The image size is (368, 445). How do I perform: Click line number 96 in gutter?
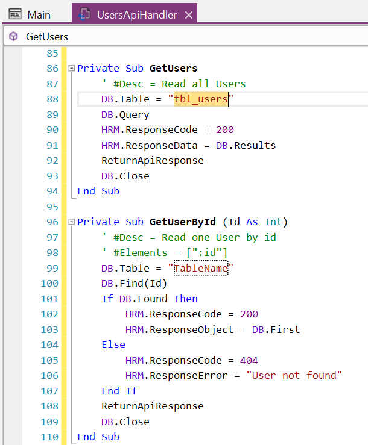pyautogui.click(x=52, y=222)
